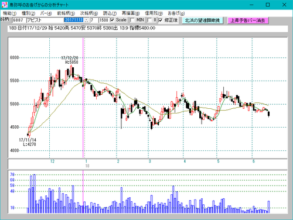Screen dimensions: 293x220
Task: Maximize the chart window
Action: click(x=268, y=5)
